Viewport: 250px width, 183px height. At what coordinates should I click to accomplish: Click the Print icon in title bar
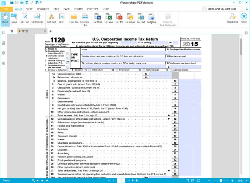coord(22,2)
